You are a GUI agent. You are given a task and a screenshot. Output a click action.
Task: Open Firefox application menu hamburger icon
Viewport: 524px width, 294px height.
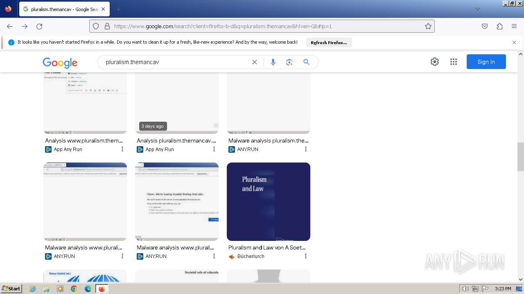click(514, 26)
